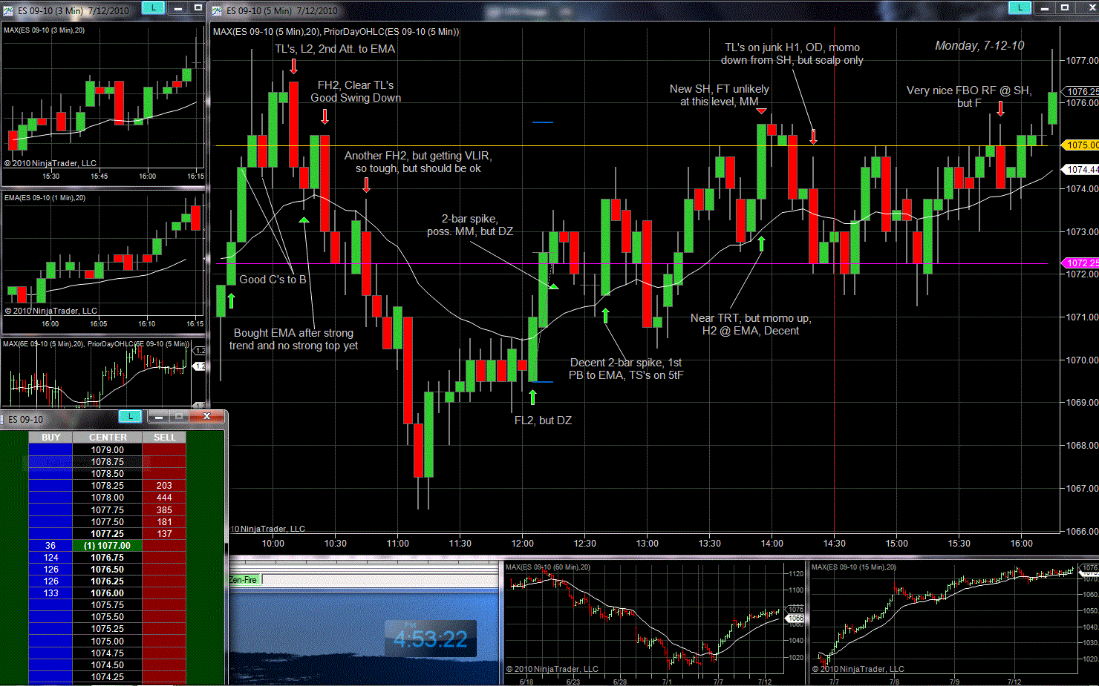Select red arrow under 'Another FH2' annotation
This screenshot has width=1099, height=686.
(x=366, y=185)
